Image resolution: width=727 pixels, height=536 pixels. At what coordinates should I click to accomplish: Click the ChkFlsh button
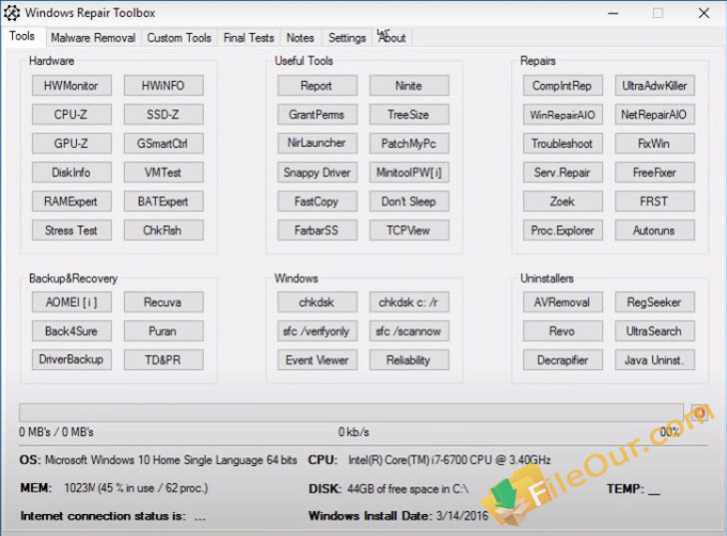click(163, 231)
